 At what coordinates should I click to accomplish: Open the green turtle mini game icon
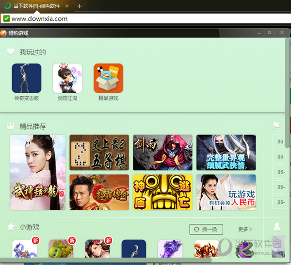[61, 248]
